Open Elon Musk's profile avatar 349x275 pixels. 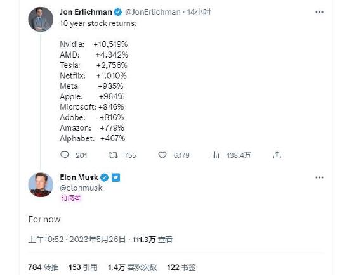pyautogui.click(x=41, y=185)
